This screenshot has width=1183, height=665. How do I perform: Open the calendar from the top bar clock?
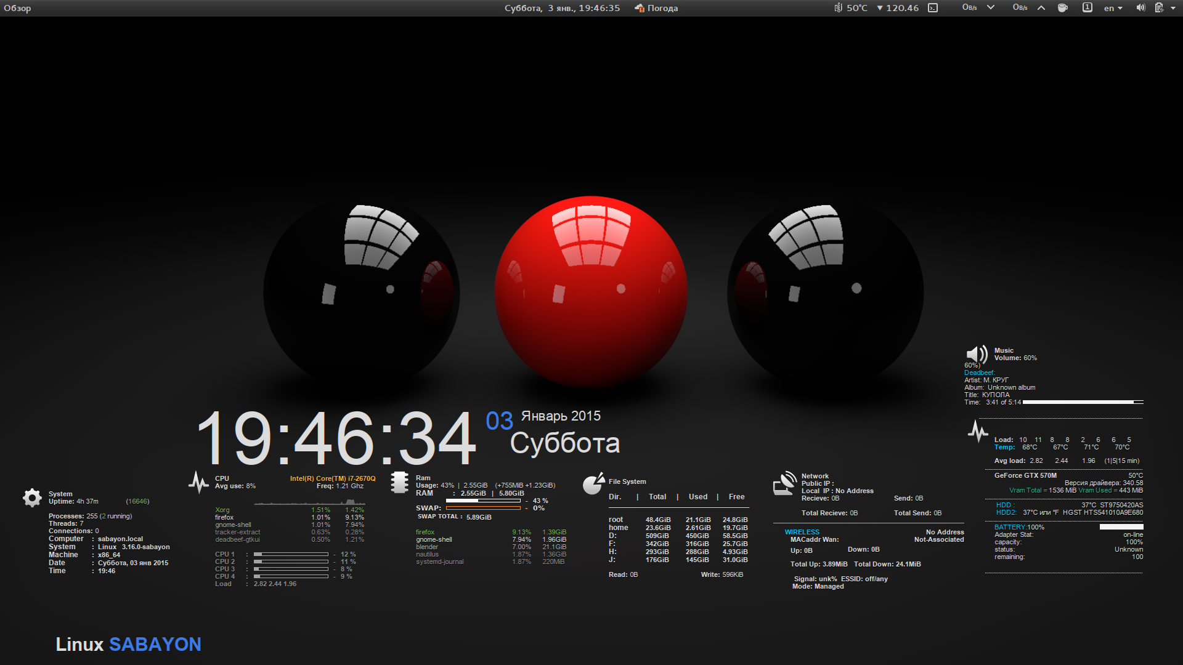562,8
